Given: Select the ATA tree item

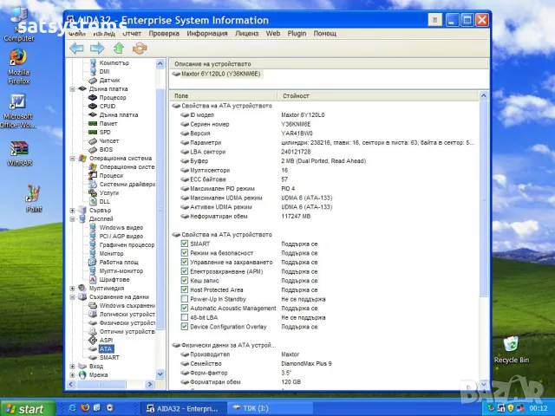Looking at the screenshot, I should pyautogui.click(x=106, y=348).
